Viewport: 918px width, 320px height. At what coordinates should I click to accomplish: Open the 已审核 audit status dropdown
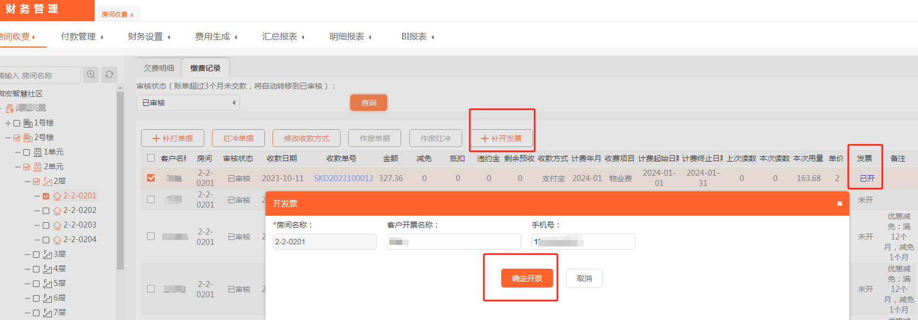[x=188, y=103]
